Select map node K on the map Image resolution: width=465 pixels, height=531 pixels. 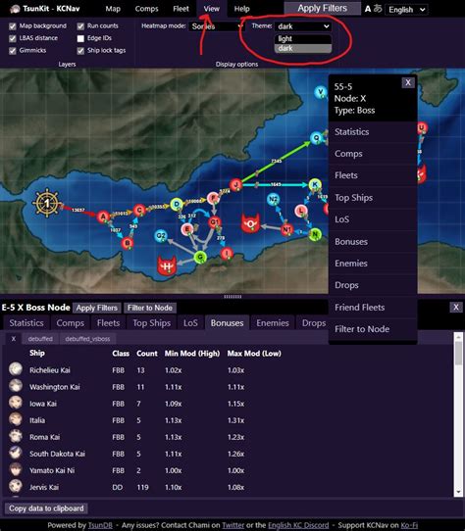(x=315, y=184)
